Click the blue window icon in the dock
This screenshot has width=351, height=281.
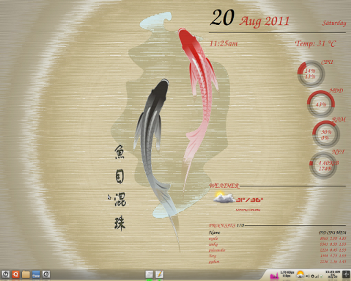[36, 274]
